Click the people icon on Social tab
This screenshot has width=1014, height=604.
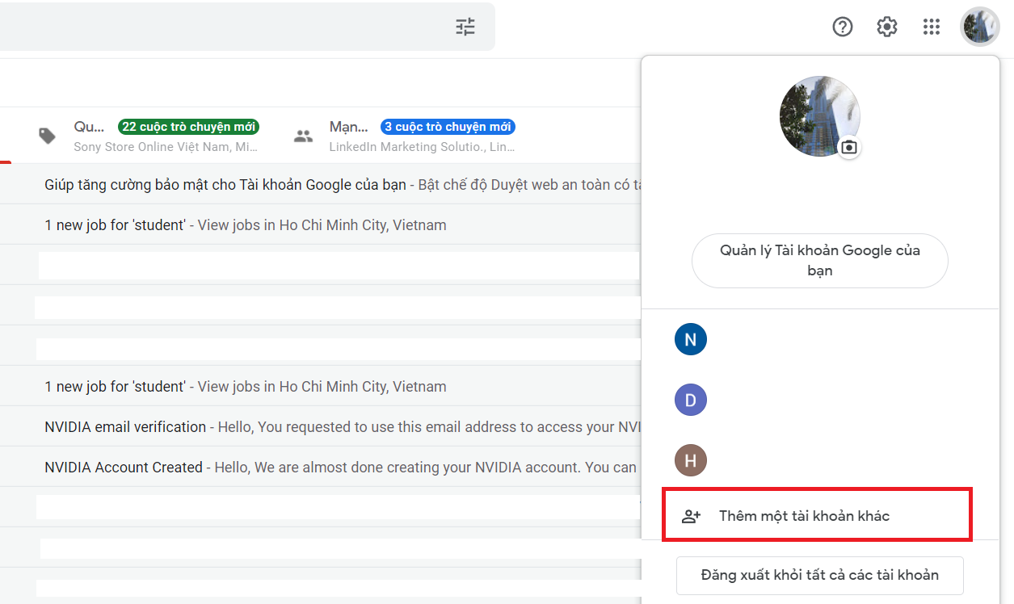click(303, 136)
